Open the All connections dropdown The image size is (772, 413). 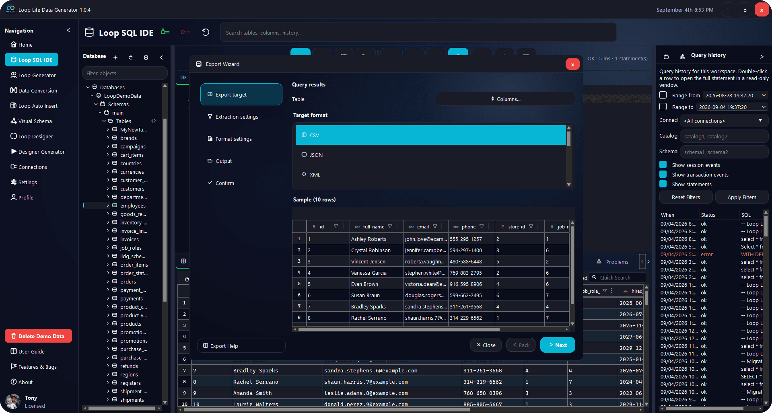point(724,121)
